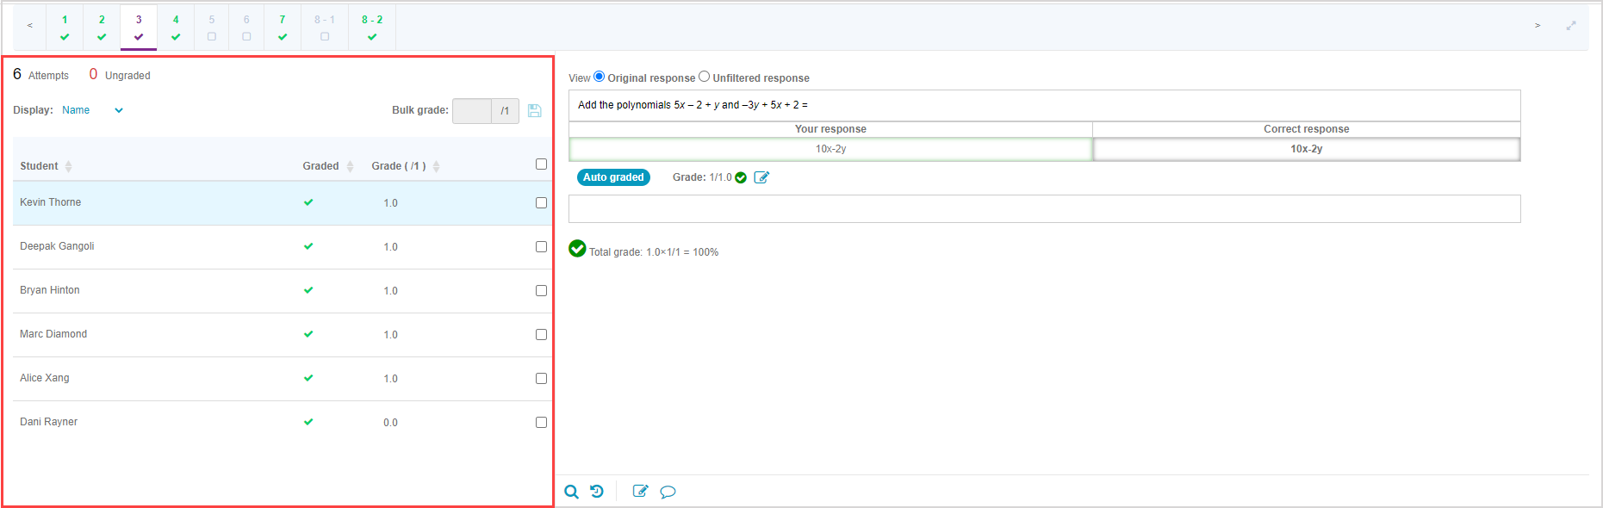Sort the table by Student column

68,166
